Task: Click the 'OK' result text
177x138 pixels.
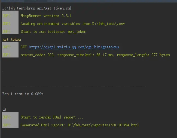Action: pyautogui.click(x=4, y=109)
